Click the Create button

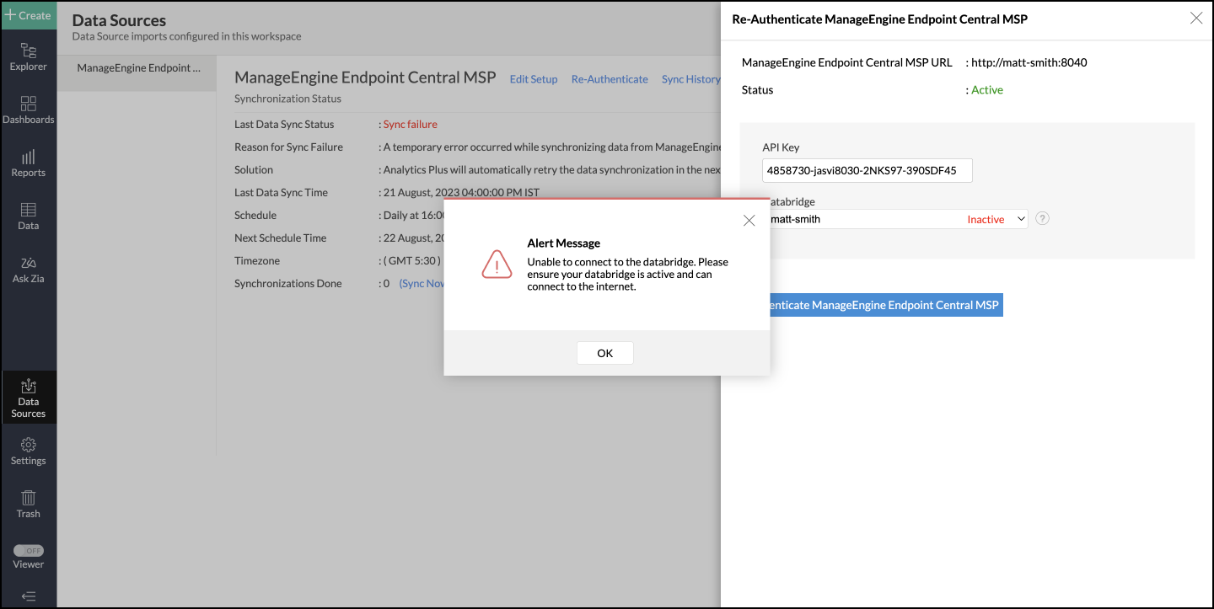pyautogui.click(x=30, y=14)
